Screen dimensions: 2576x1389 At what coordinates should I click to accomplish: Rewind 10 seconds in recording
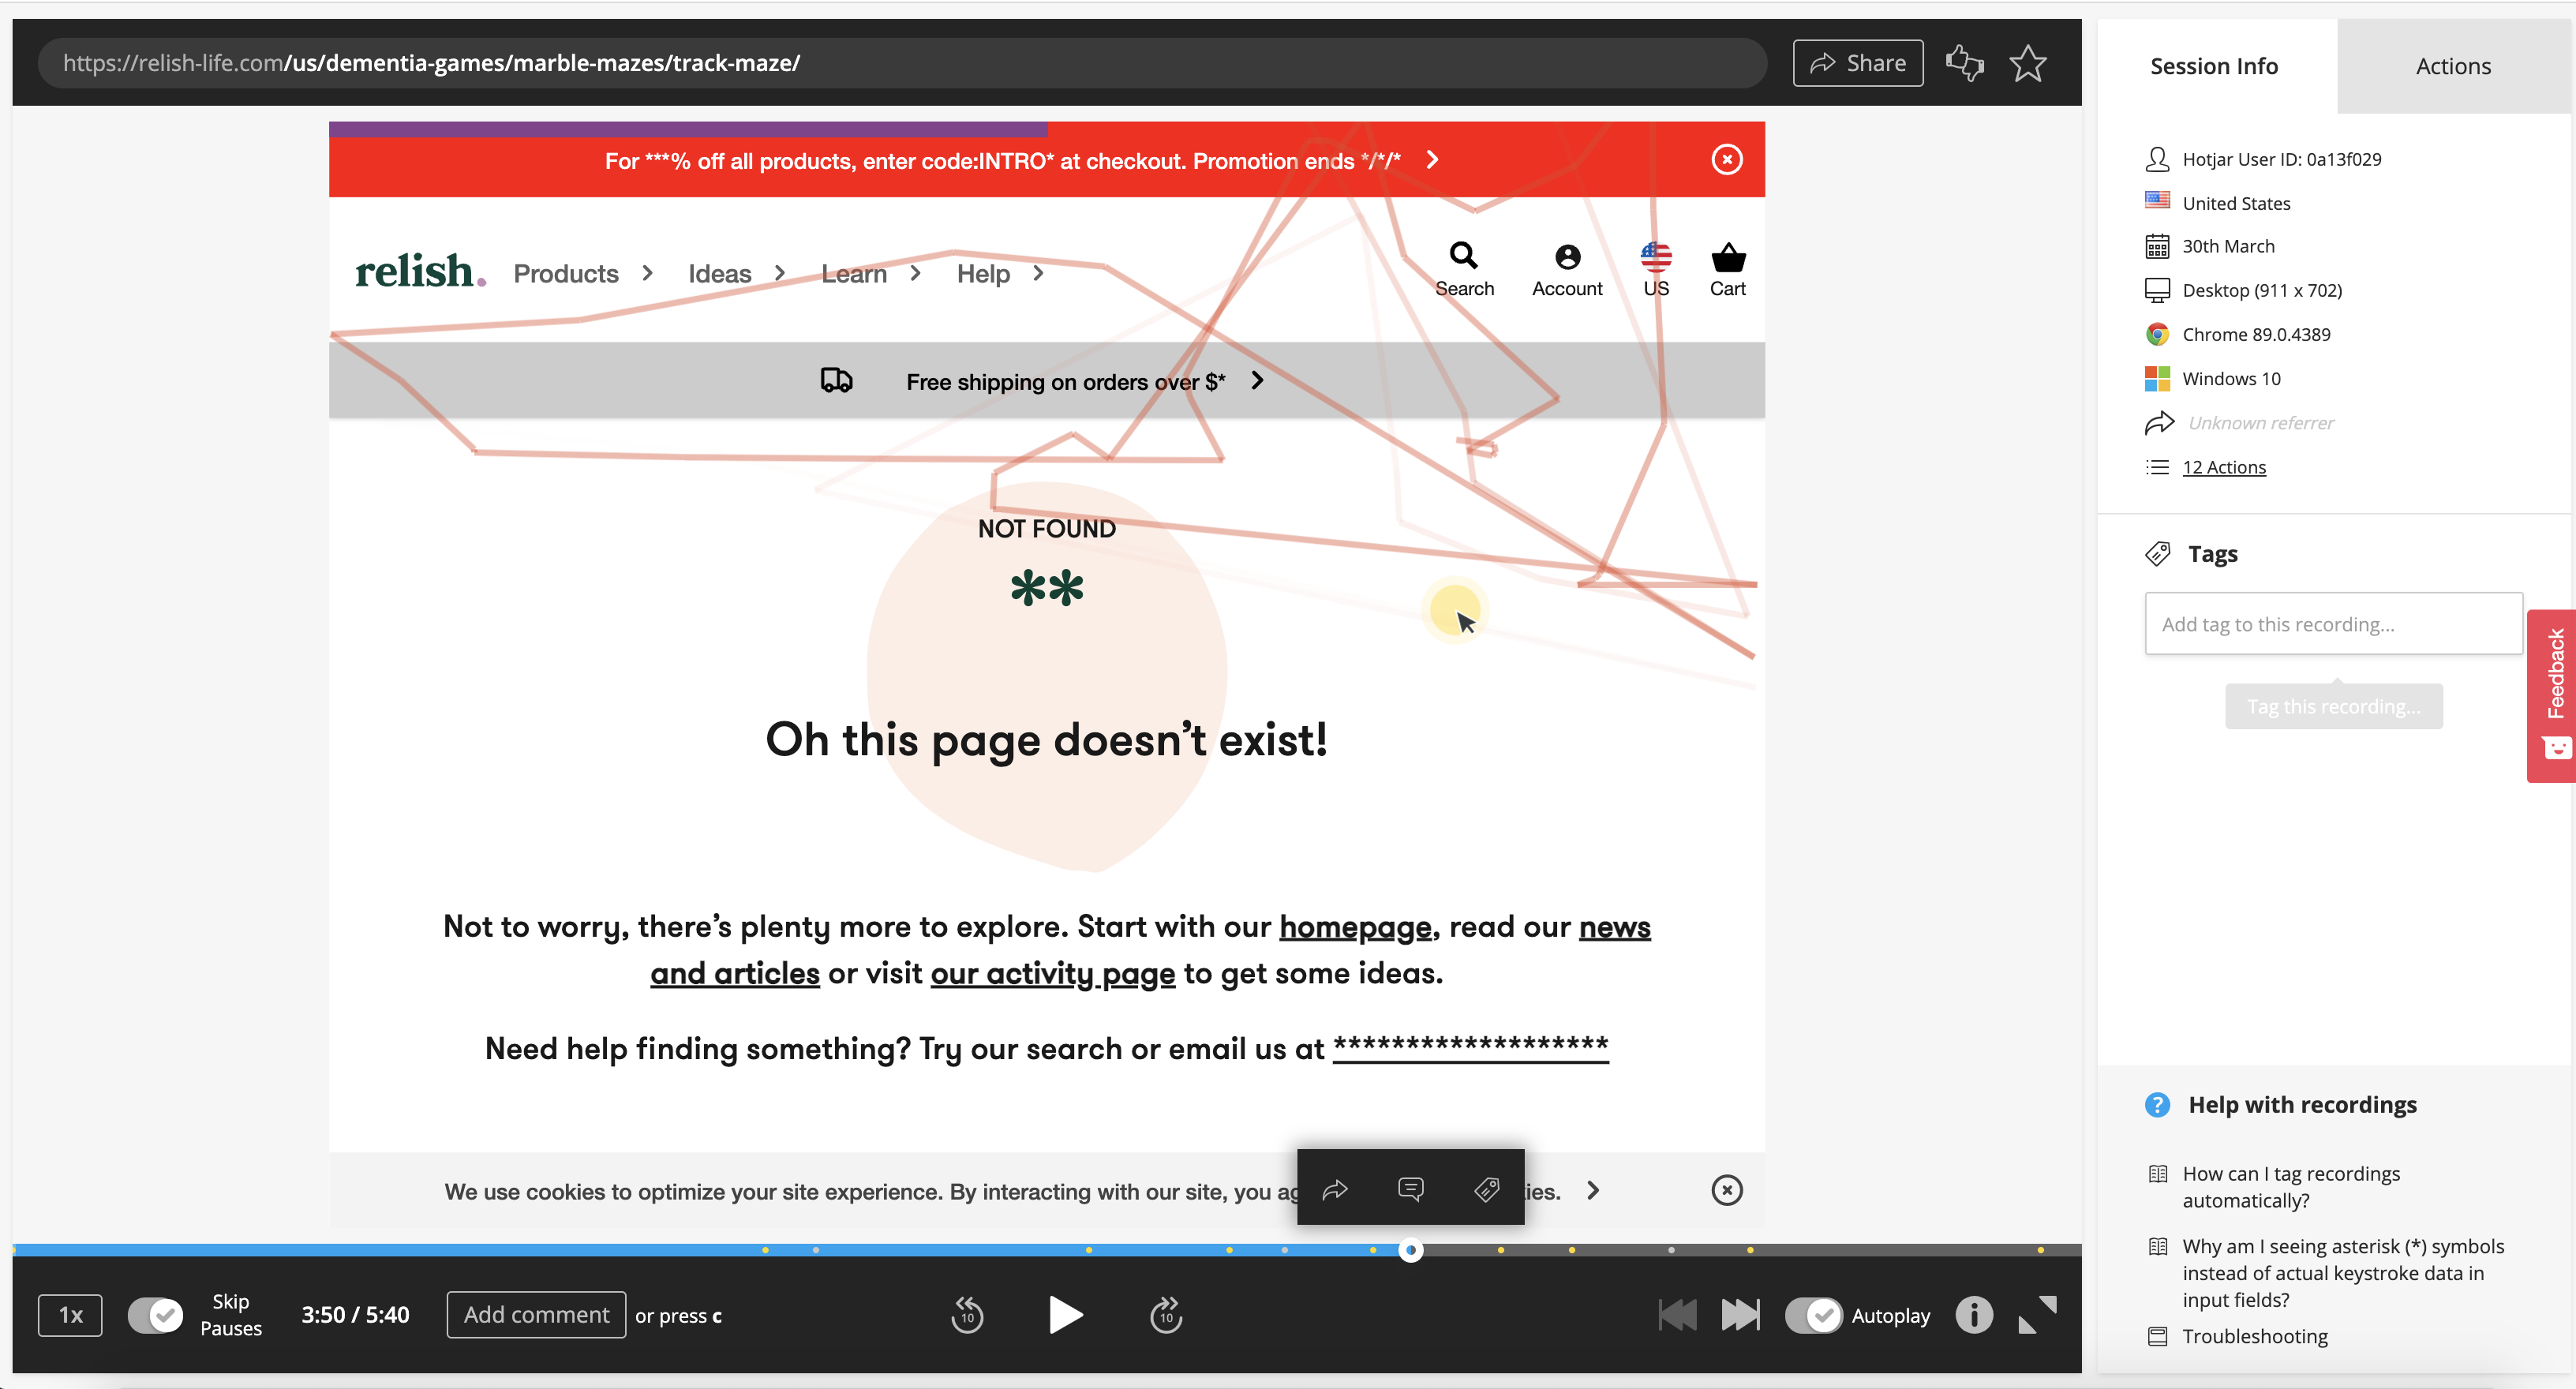point(966,1315)
